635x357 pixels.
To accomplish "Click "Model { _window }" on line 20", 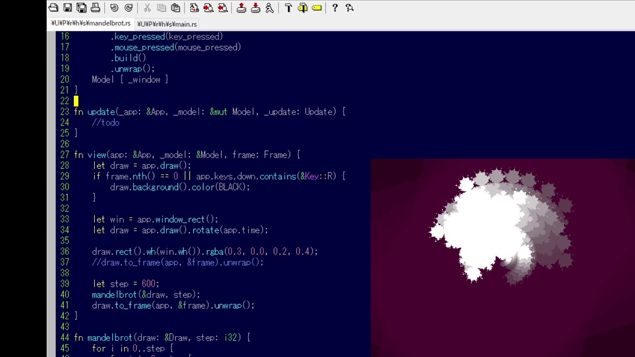I will click(x=130, y=80).
